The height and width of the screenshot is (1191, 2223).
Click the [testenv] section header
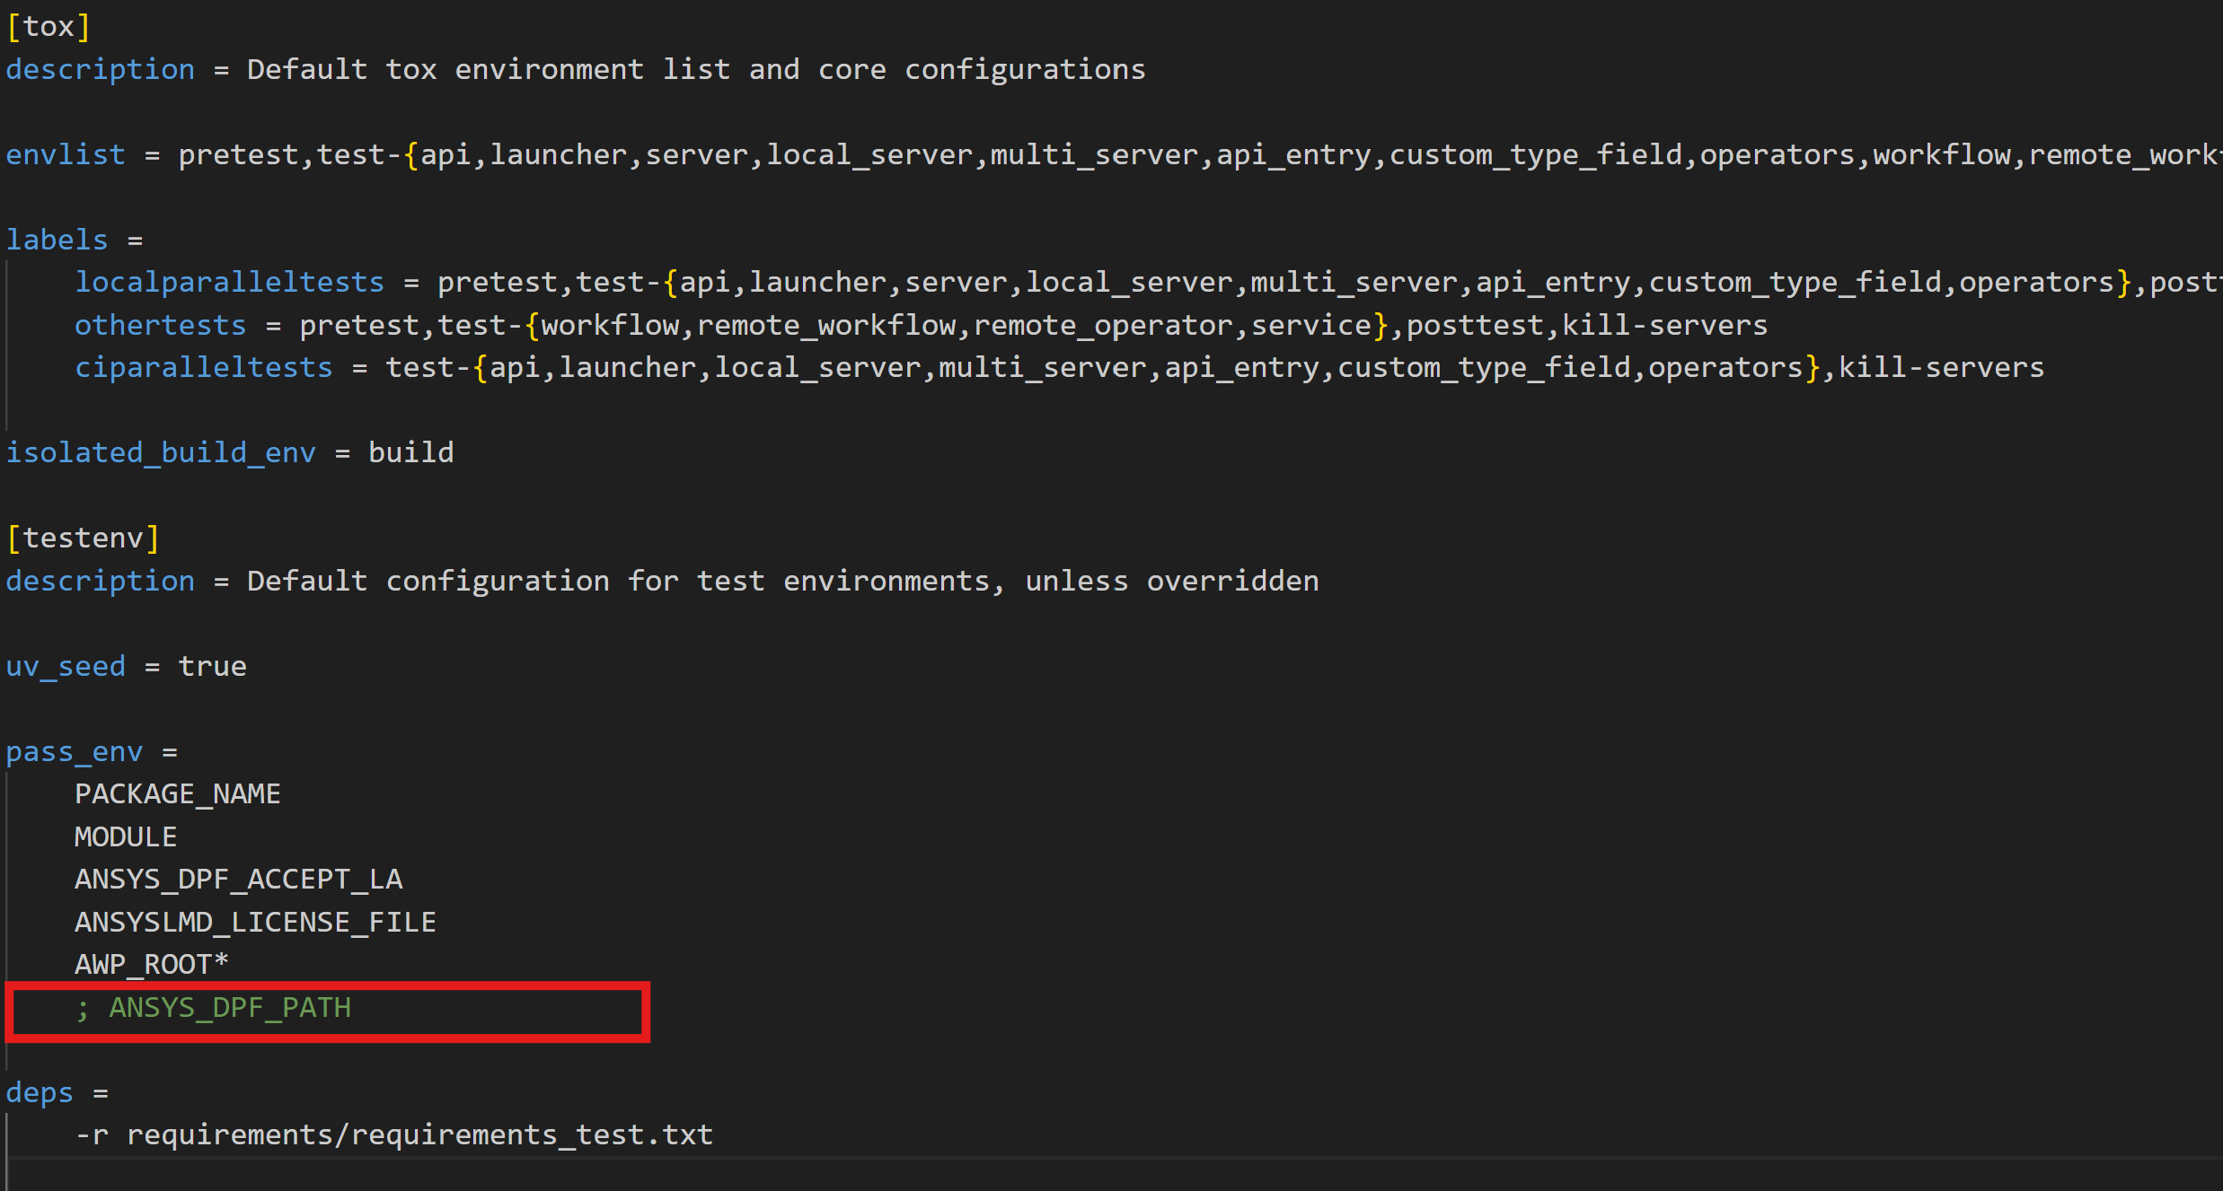coord(83,538)
